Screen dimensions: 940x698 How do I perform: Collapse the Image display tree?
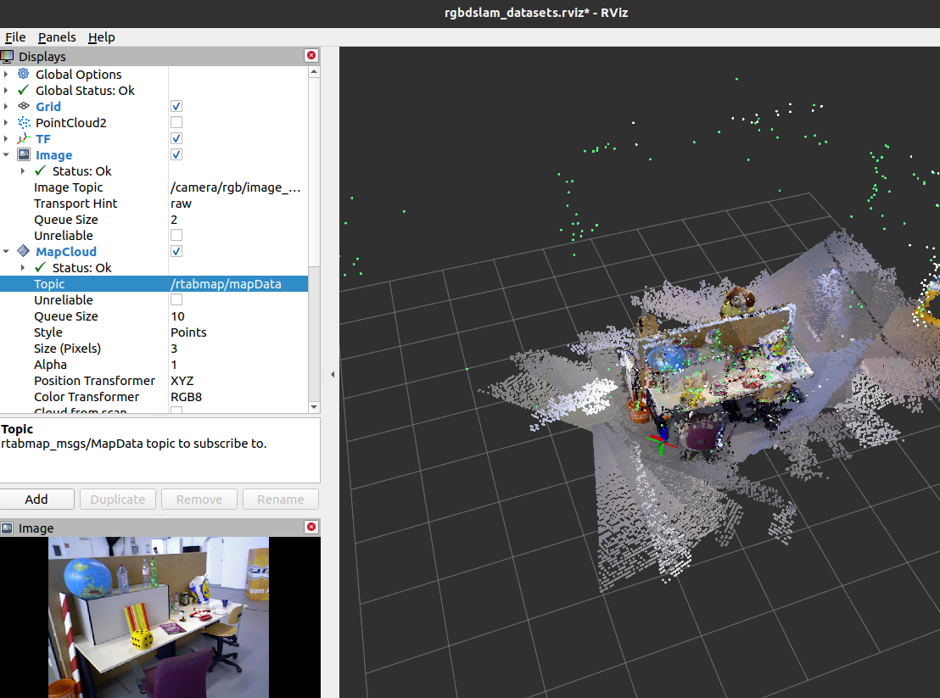click(6, 154)
